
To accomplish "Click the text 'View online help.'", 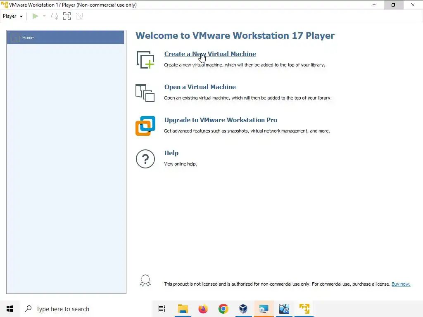I will 181,164.
